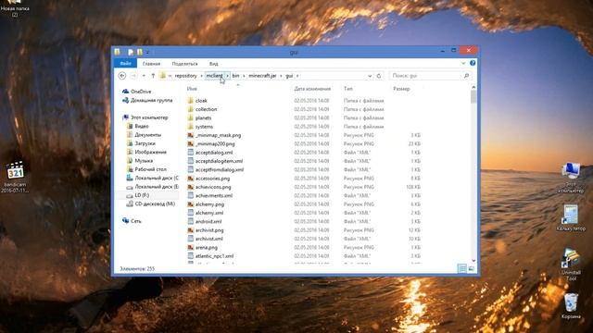The height and width of the screenshot is (333, 593).
Task: Open the Главная ribbon tab
Action: 151,64
